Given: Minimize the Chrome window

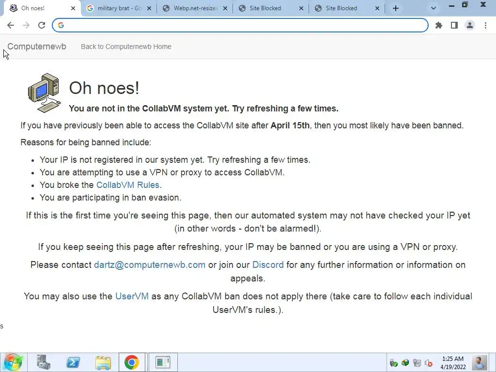Looking at the screenshot, I should coord(452,5).
